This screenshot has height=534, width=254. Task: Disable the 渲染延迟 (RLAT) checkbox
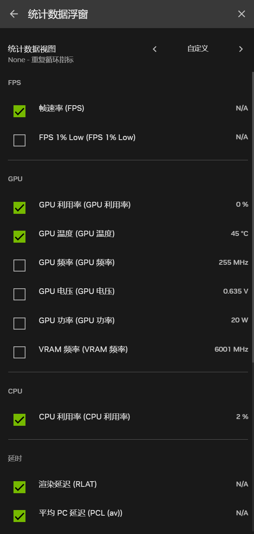(19, 487)
